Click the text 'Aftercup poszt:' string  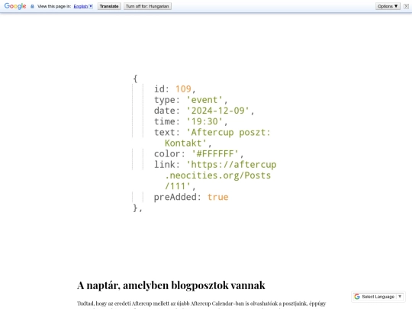tap(228, 132)
